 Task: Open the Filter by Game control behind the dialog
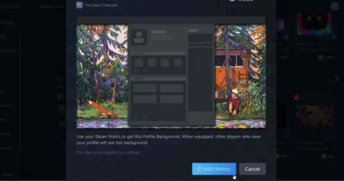click(x=51, y=7)
